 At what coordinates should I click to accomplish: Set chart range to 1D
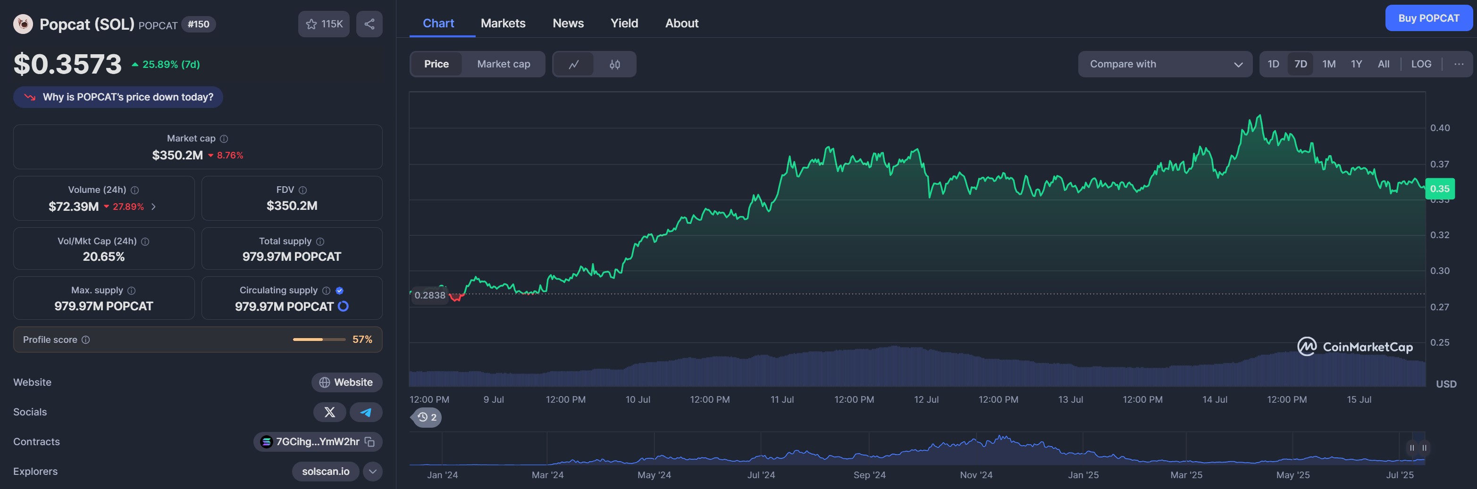[1273, 64]
